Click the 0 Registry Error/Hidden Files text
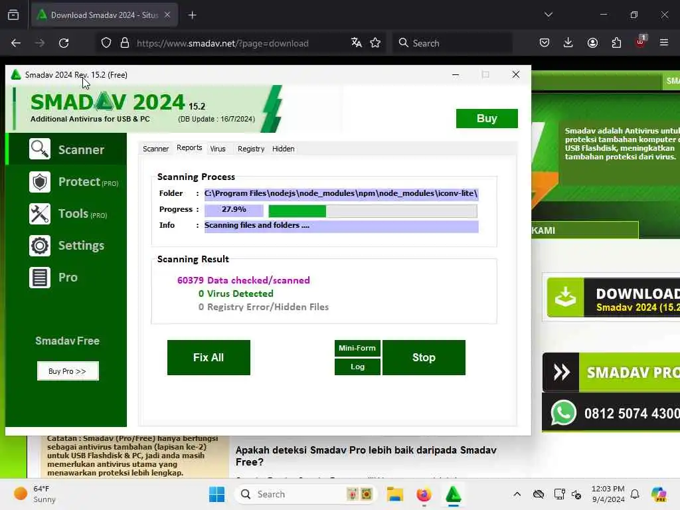This screenshot has height=510, width=680. [263, 307]
